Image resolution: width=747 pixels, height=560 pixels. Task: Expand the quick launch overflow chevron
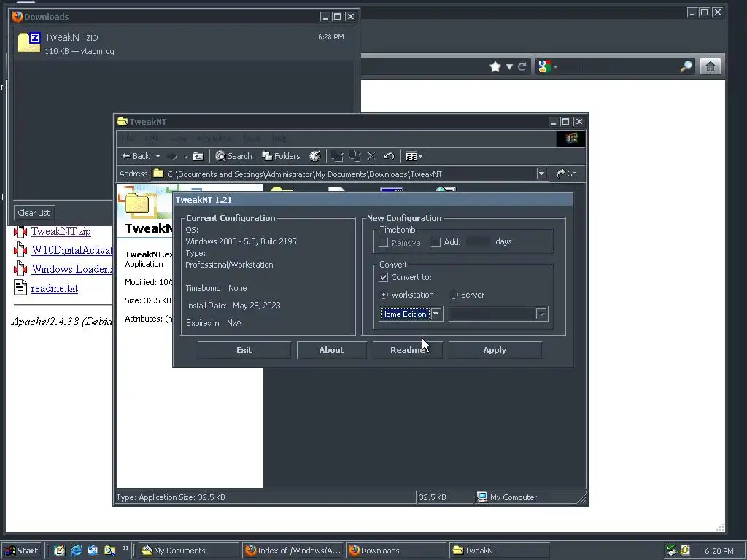pyautogui.click(x=125, y=548)
